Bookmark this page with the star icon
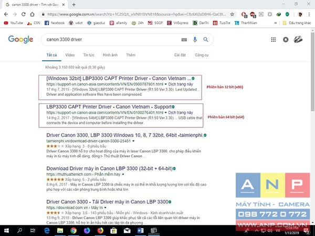Screen dimensions: 315x236 pyautogui.click(x=232, y=14)
